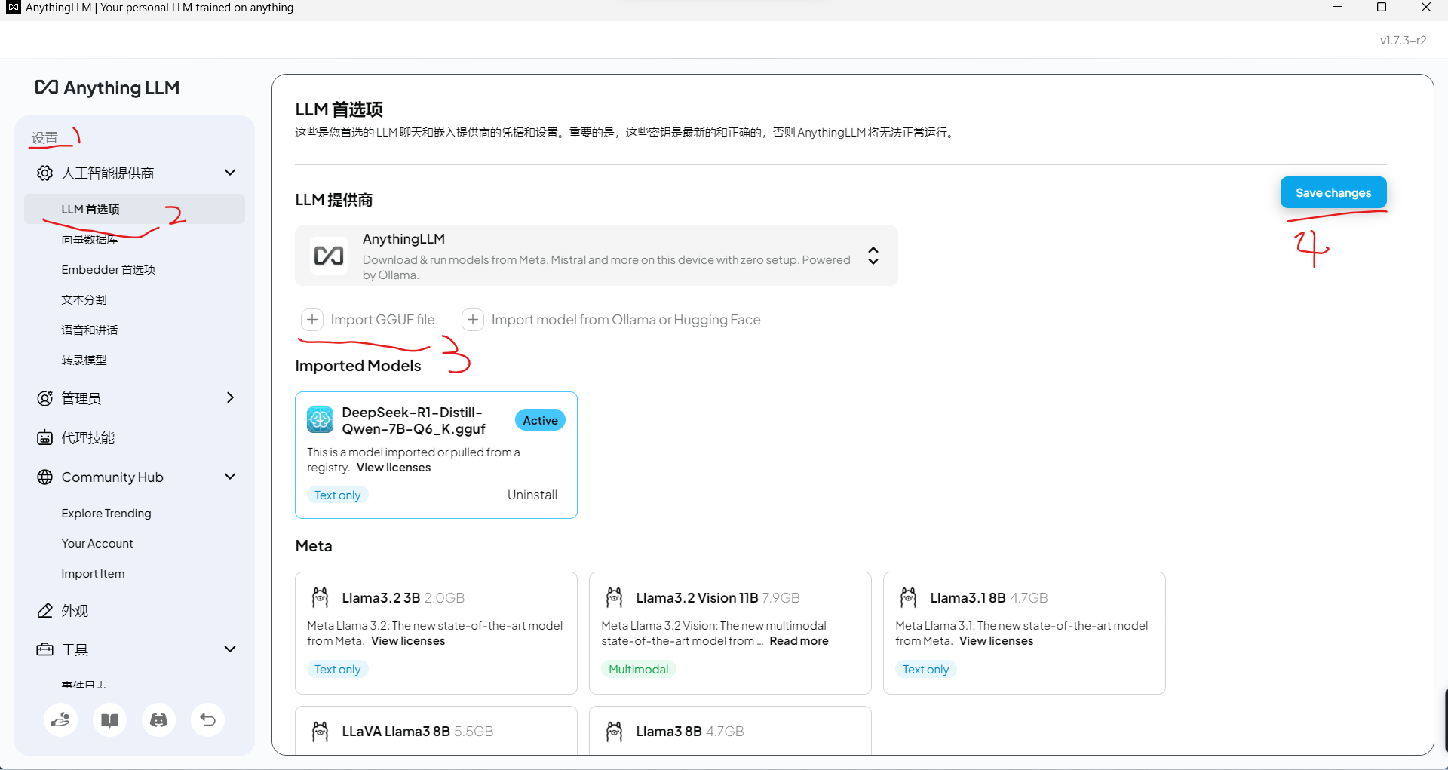Collapse the 人工智能提供商 section chevron
This screenshot has width=1448, height=770.
(230, 173)
